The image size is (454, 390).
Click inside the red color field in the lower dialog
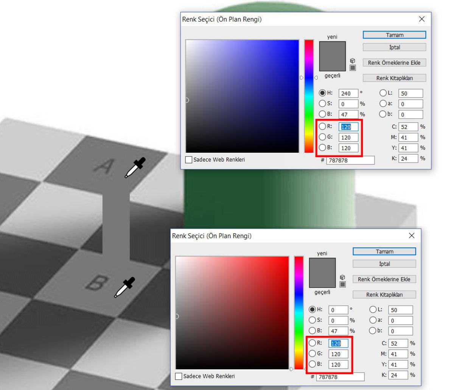pos(232,312)
